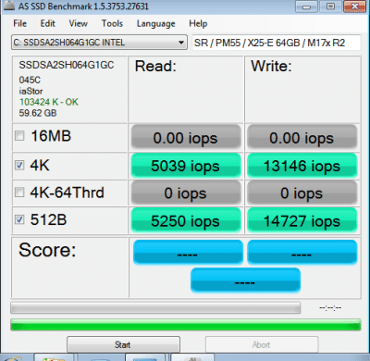Viewport: 370px width, 361px height.
Task: Click the elapsed time --:--:-- indicator
Action: point(330,307)
